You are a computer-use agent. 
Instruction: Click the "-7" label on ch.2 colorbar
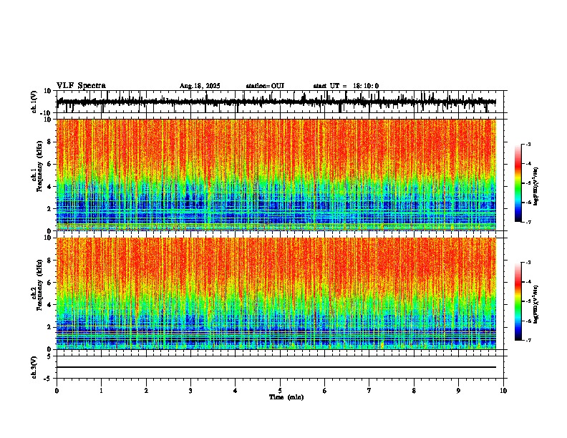(x=528, y=341)
